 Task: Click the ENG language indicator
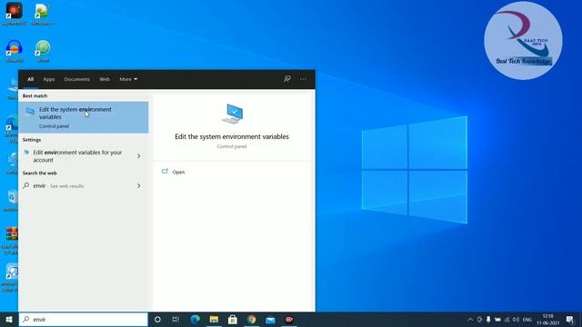(527, 320)
